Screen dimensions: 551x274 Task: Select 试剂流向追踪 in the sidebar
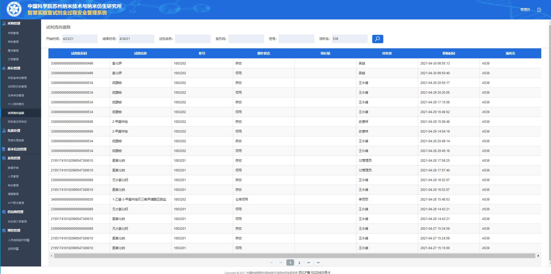pos(16,113)
